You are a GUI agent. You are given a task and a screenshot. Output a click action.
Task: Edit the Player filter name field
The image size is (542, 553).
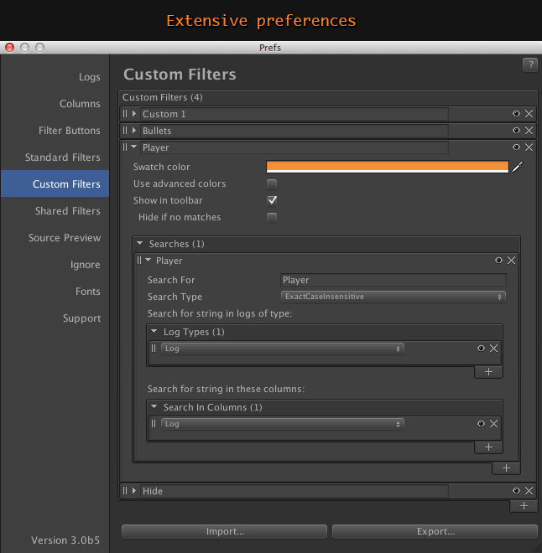point(294,147)
